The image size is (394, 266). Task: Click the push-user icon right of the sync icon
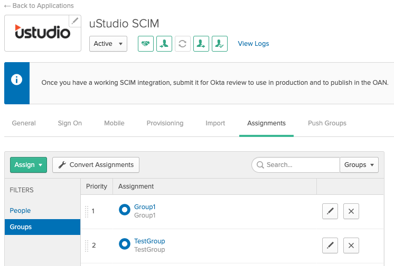tap(201, 44)
